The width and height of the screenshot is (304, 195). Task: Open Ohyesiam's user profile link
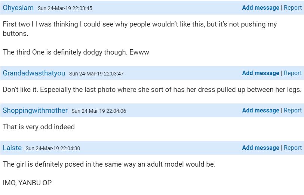coord(18,8)
